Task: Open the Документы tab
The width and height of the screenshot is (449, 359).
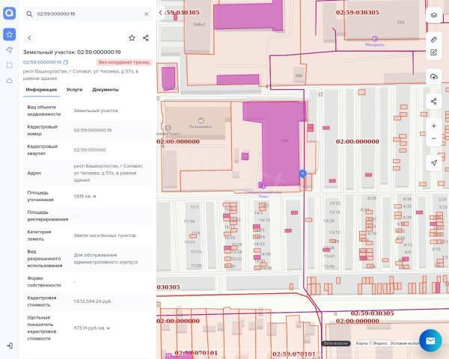Action: click(106, 90)
